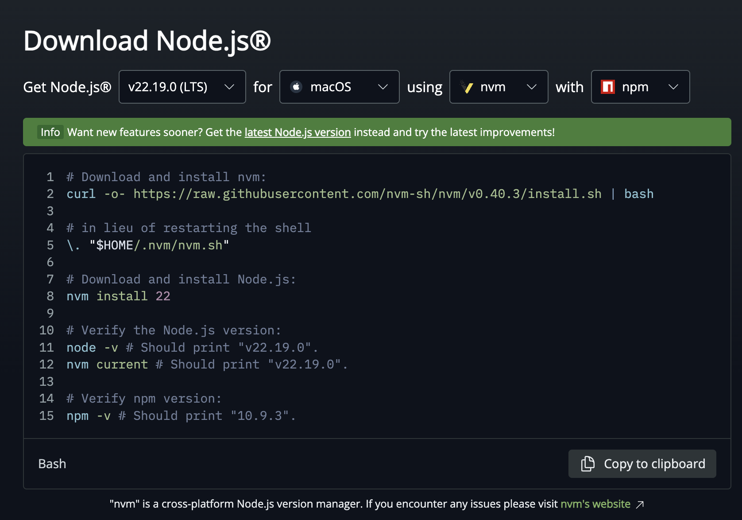The height and width of the screenshot is (520, 742).
Task: Click the red npm logo icon
Action: point(607,87)
